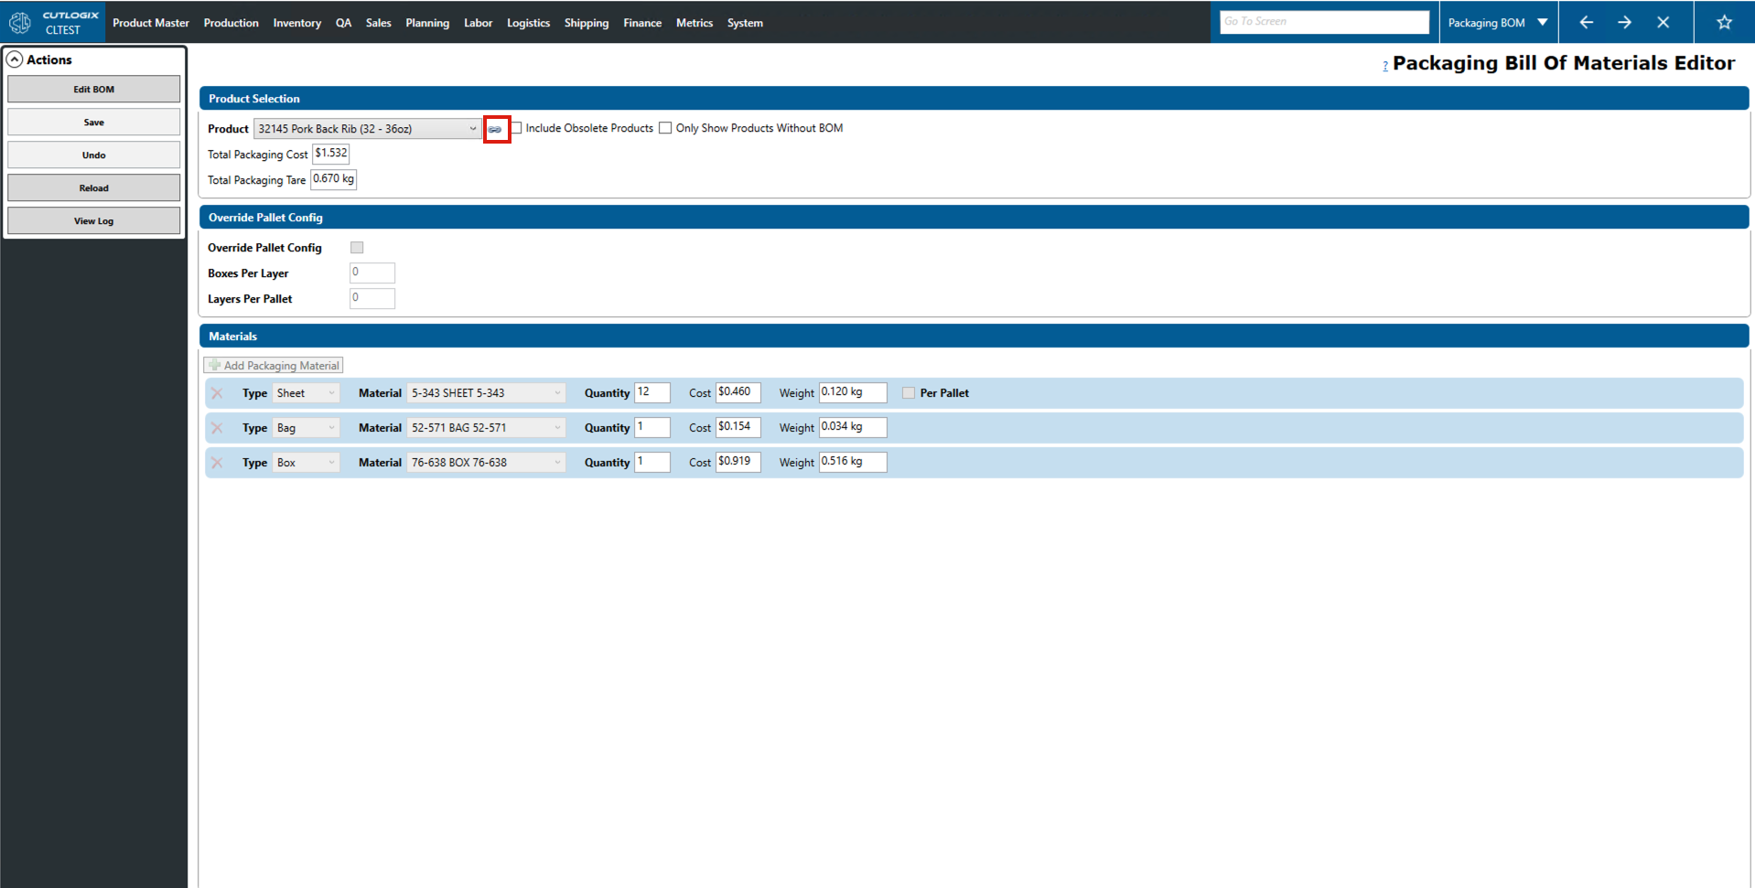Click the Go To Screen search field
The image size is (1755, 888).
pos(1323,22)
